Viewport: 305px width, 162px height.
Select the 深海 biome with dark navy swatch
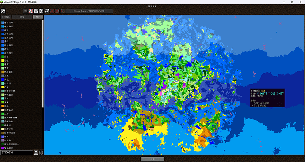21,30
